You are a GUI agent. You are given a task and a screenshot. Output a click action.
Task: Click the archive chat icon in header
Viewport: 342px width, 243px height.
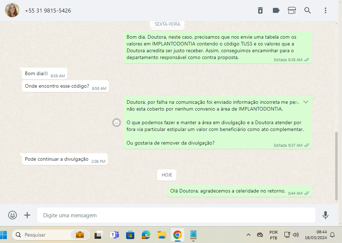[x=260, y=10]
